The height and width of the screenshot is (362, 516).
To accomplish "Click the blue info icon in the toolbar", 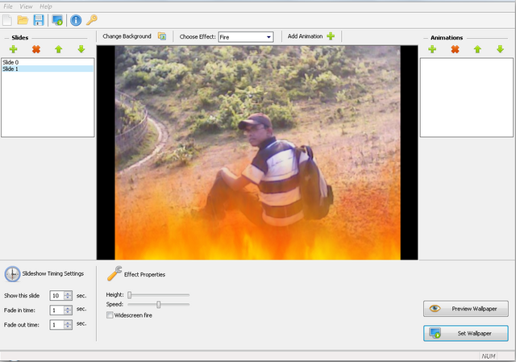I will coord(76,19).
